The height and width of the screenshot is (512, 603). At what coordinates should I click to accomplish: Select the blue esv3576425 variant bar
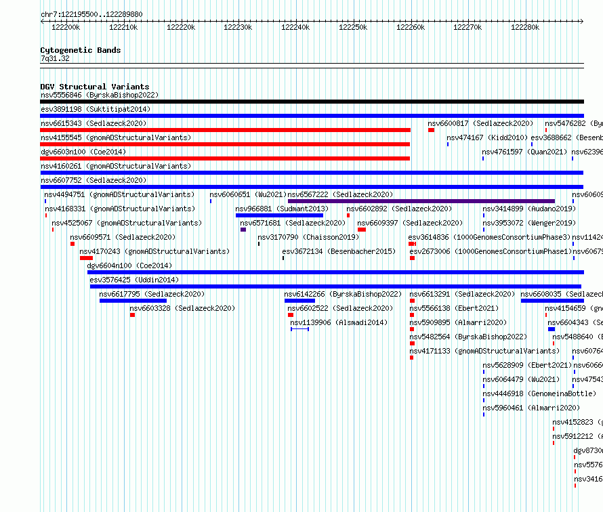tap(336, 286)
